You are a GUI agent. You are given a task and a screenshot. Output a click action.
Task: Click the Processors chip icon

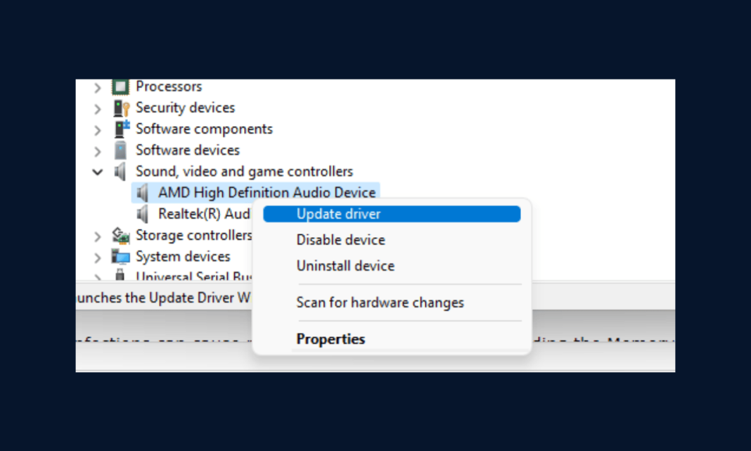click(x=121, y=87)
